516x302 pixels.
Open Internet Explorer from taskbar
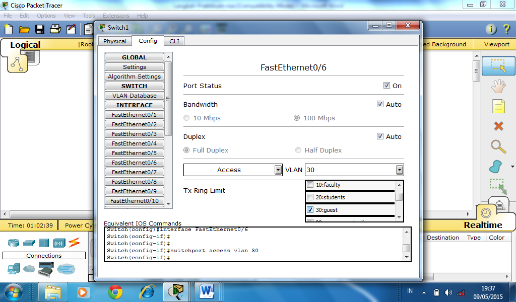pyautogui.click(x=147, y=292)
